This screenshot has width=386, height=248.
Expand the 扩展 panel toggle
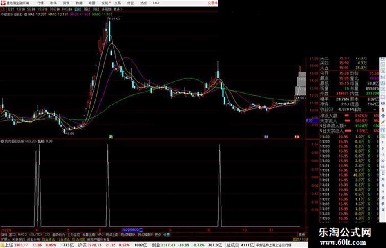point(5,239)
